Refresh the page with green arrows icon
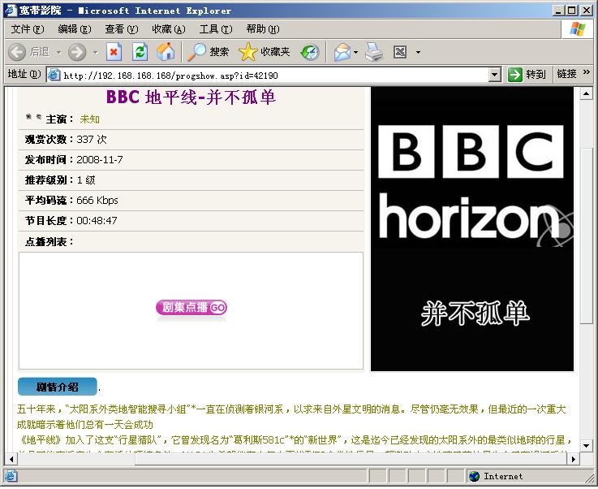This screenshot has height=489, width=598. 140,52
